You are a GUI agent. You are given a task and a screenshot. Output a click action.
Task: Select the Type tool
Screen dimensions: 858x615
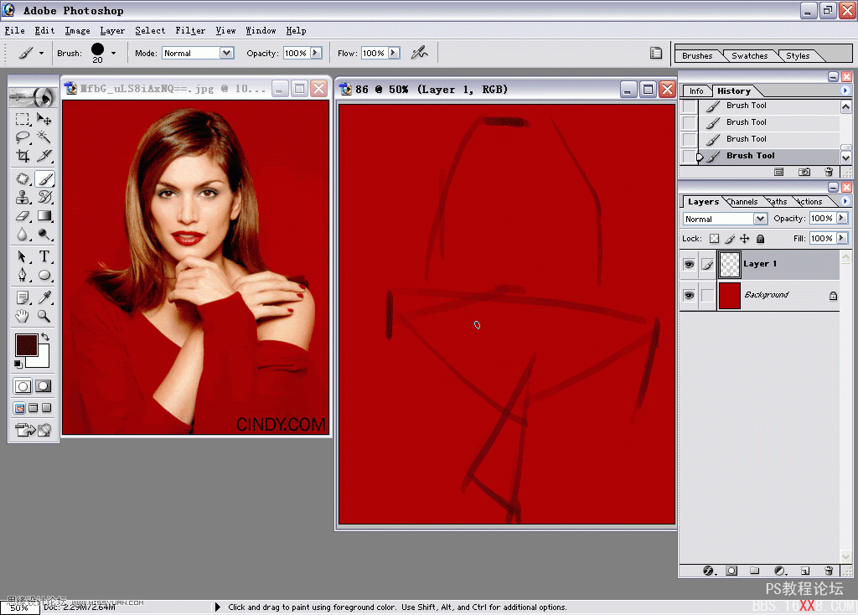pos(44,256)
